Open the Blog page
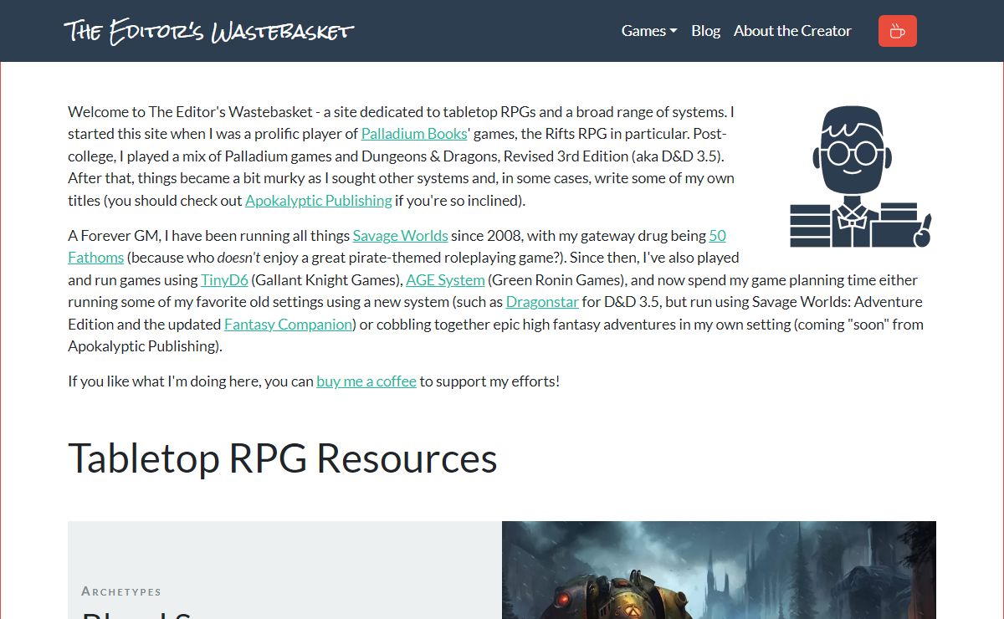The width and height of the screenshot is (1004, 619). point(705,31)
